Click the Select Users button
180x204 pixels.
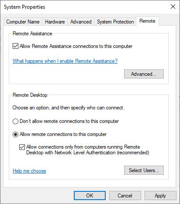pyautogui.click(x=144, y=170)
